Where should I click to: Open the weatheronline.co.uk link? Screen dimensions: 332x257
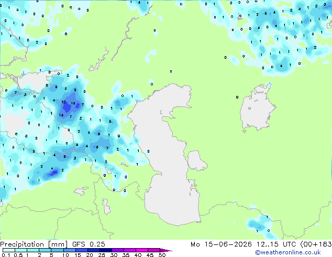(x=288, y=252)
